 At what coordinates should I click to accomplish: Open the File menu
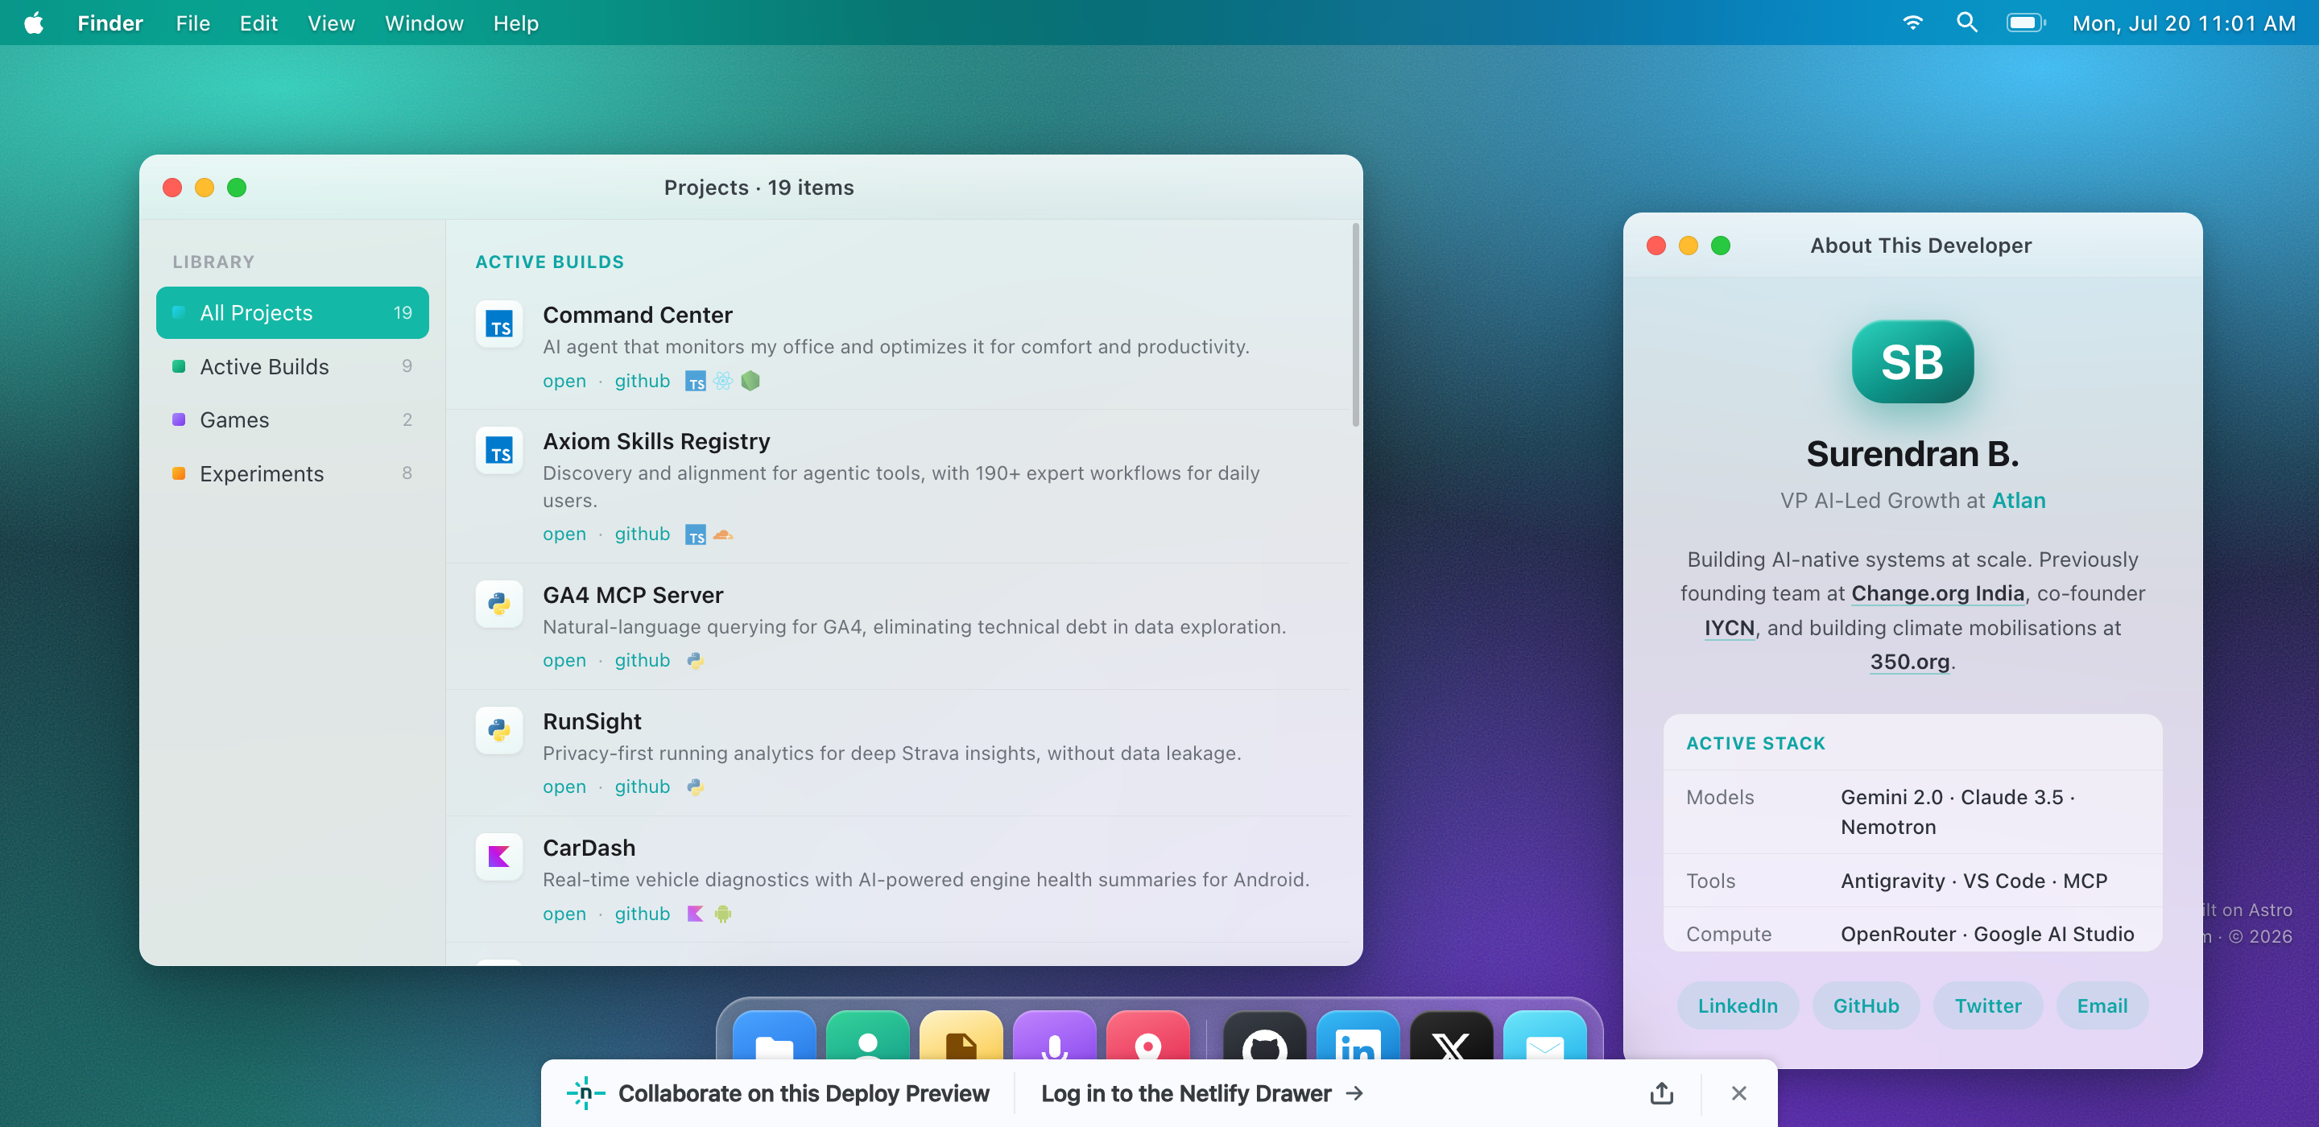click(192, 23)
